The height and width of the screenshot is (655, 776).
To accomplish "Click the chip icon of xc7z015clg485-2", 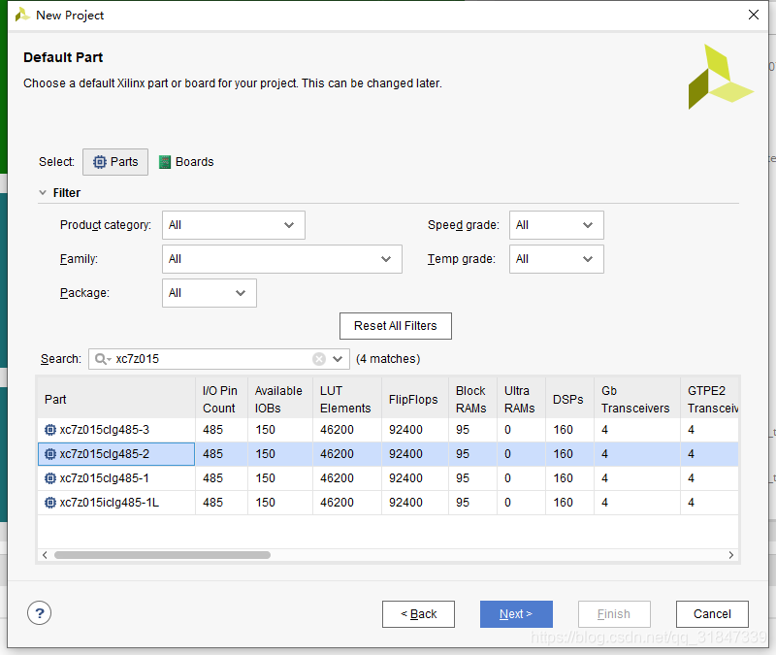I will (x=50, y=454).
